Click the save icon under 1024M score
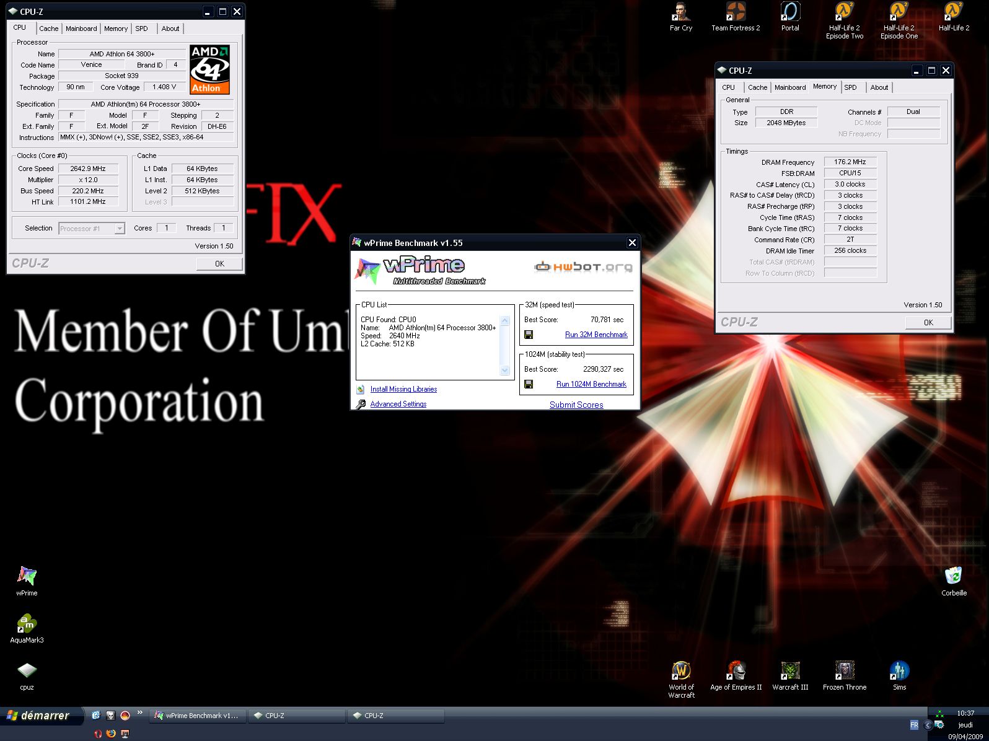This screenshot has height=741, width=989. (529, 384)
